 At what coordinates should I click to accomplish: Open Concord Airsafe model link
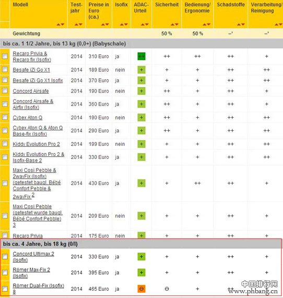click(x=31, y=91)
